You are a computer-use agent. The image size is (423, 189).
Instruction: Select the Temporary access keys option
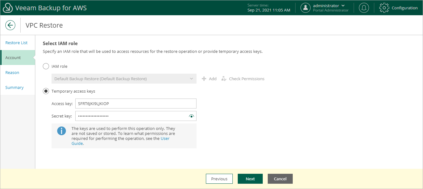(46, 91)
